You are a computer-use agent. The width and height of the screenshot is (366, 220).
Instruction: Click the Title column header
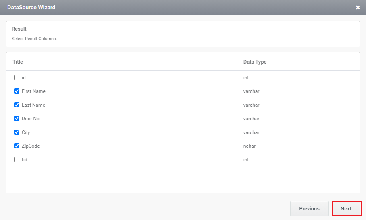coord(18,62)
